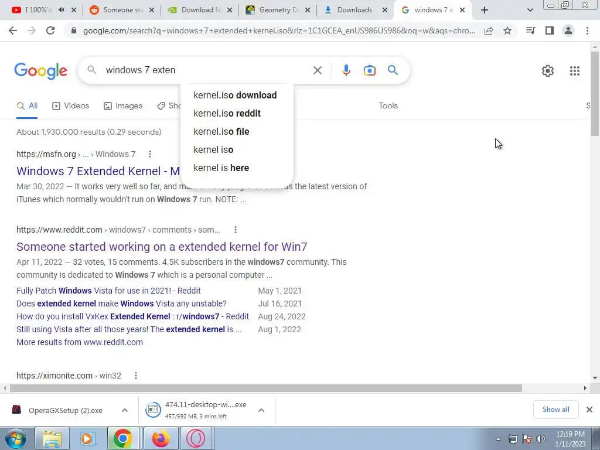
Task: Click the vertical scrollbar thumb
Action: (x=595, y=94)
